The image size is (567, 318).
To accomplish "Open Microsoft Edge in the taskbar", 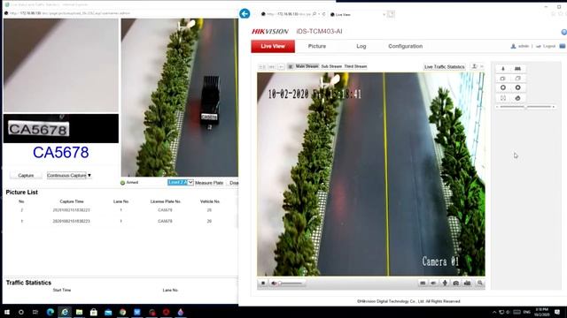I will [50, 312].
